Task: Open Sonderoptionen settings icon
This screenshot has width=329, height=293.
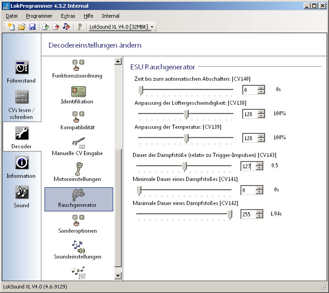Action: point(78,220)
